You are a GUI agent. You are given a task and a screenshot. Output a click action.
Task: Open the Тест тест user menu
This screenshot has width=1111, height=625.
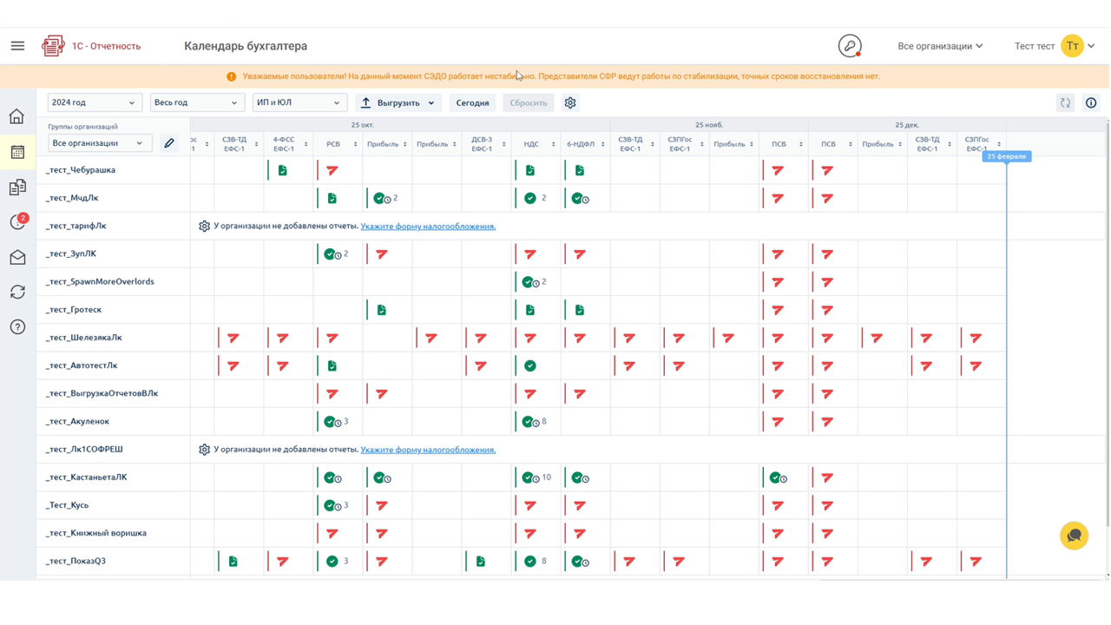1055,46
